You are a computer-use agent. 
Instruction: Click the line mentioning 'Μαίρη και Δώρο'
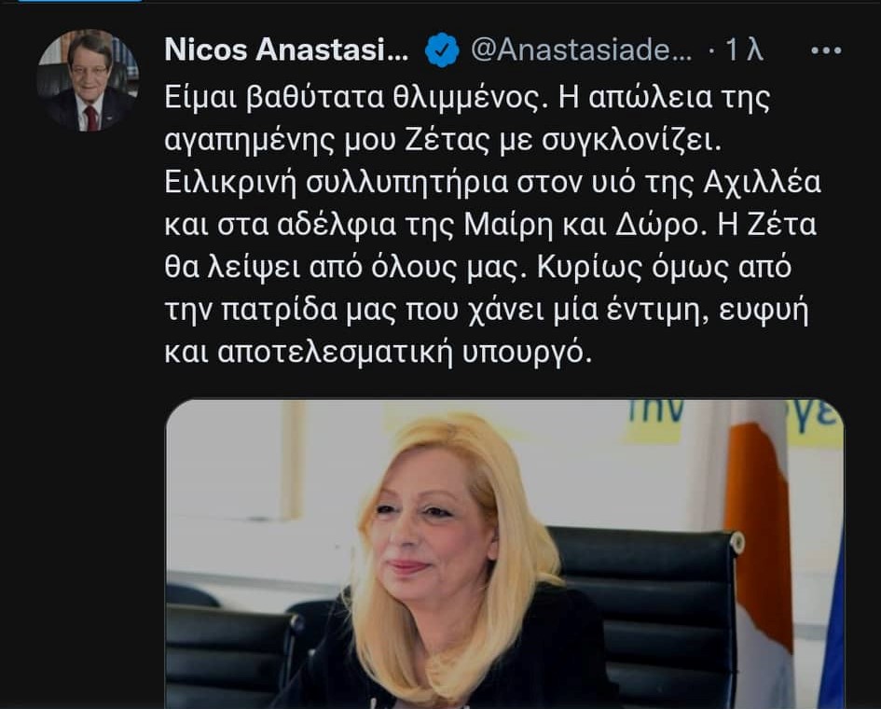[490, 225]
